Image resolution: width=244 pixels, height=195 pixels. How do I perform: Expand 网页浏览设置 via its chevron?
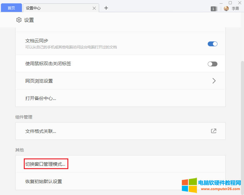(214, 81)
